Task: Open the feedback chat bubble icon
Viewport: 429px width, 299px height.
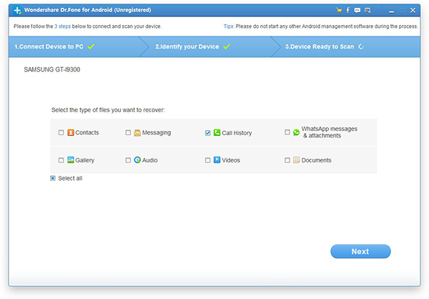Action: 357,11
